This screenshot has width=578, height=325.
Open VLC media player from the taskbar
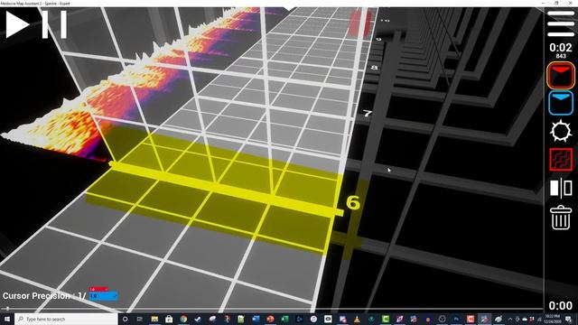tap(357, 319)
